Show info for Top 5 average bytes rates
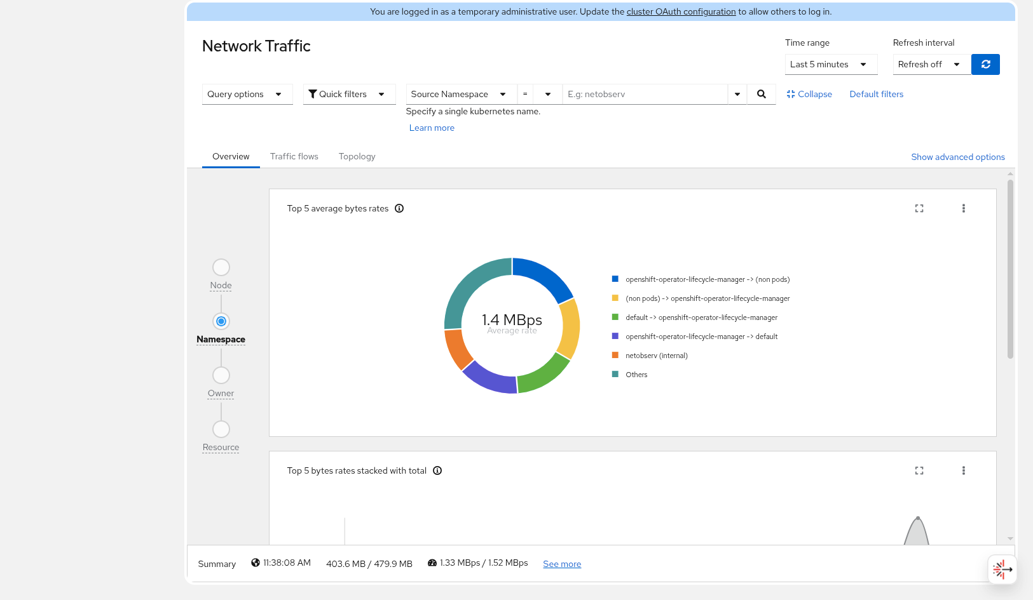1033x600 pixels. click(x=399, y=208)
